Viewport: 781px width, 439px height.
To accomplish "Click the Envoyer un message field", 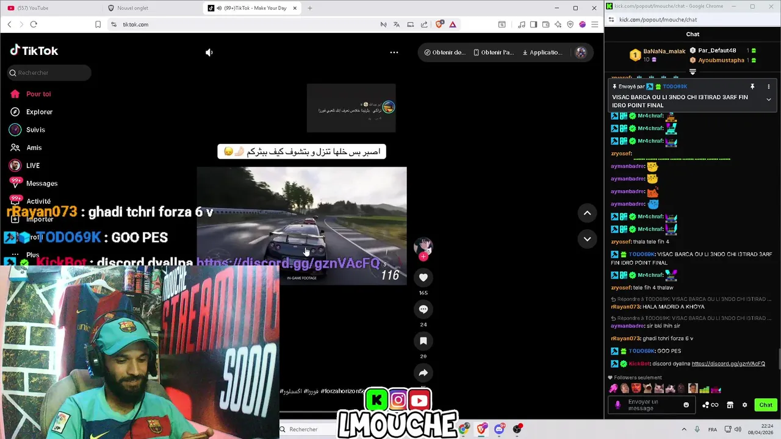I will click(x=650, y=405).
